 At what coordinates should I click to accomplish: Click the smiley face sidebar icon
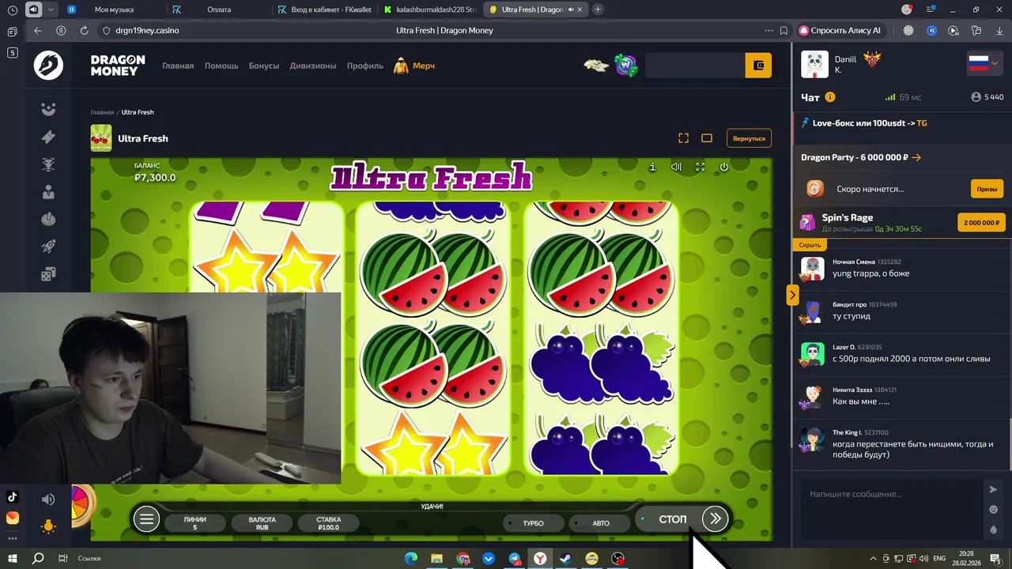[x=48, y=109]
